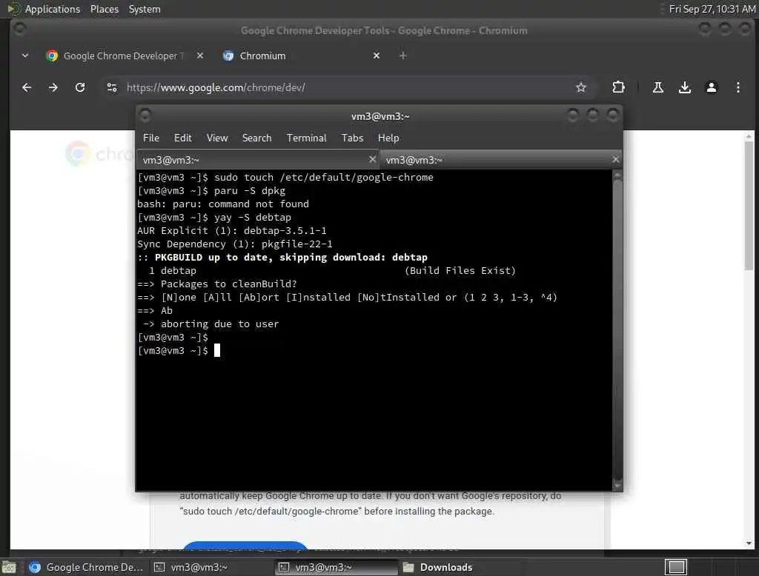This screenshot has width=759, height=576.
Task: Open the terminal View menu
Action: 217,138
